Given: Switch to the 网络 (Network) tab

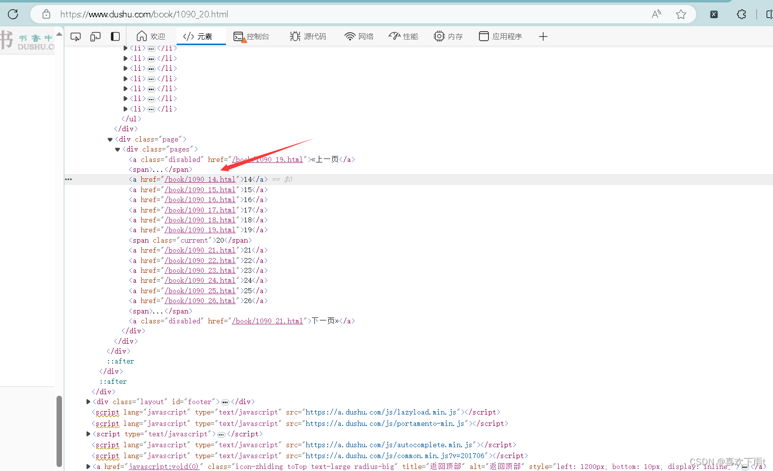Looking at the screenshot, I should click(359, 37).
